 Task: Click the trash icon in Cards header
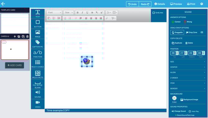click(x=27, y=36)
